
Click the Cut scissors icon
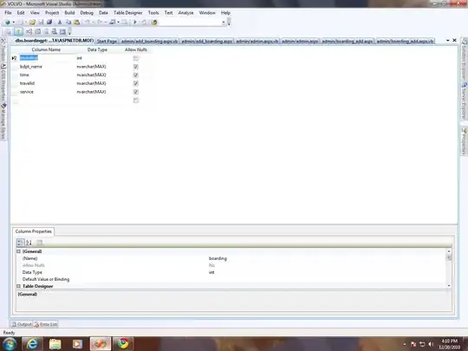click(x=60, y=22)
